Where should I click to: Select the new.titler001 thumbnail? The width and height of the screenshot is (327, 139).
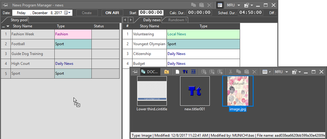(195, 91)
